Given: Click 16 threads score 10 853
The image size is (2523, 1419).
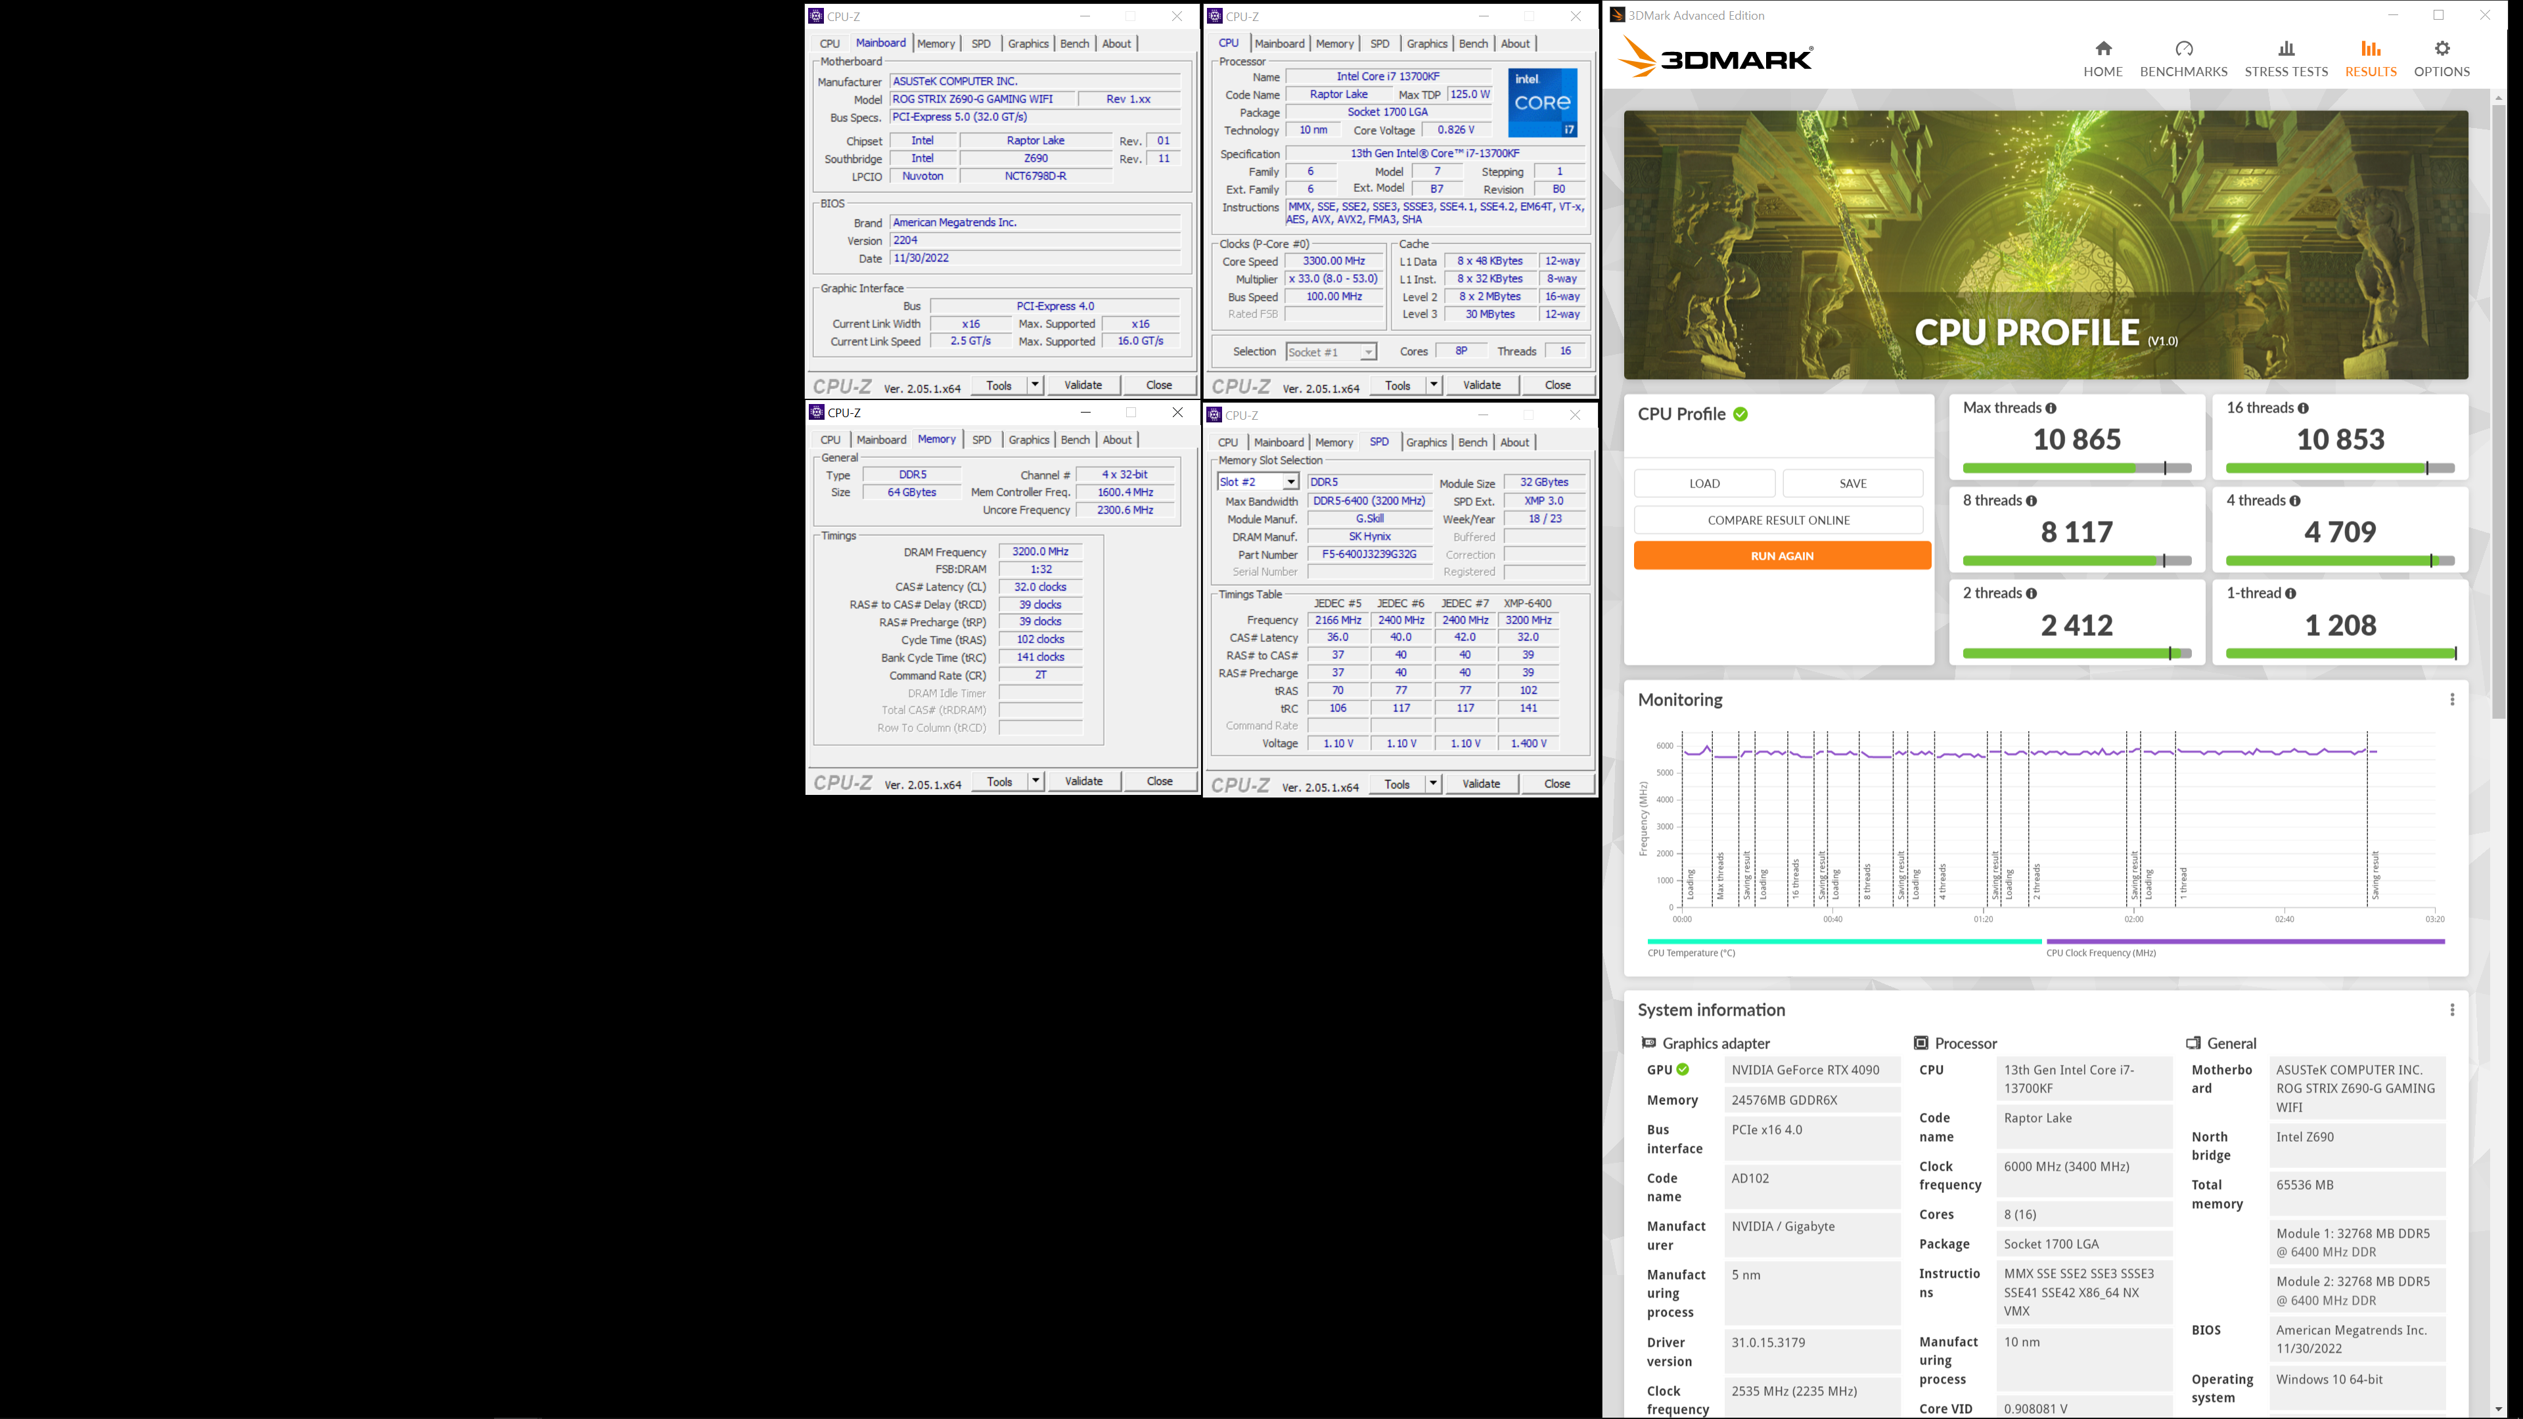Looking at the screenshot, I should click(x=2340, y=439).
